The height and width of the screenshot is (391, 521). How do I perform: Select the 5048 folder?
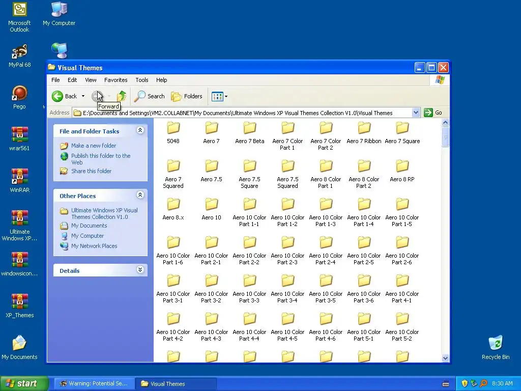pos(173,133)
